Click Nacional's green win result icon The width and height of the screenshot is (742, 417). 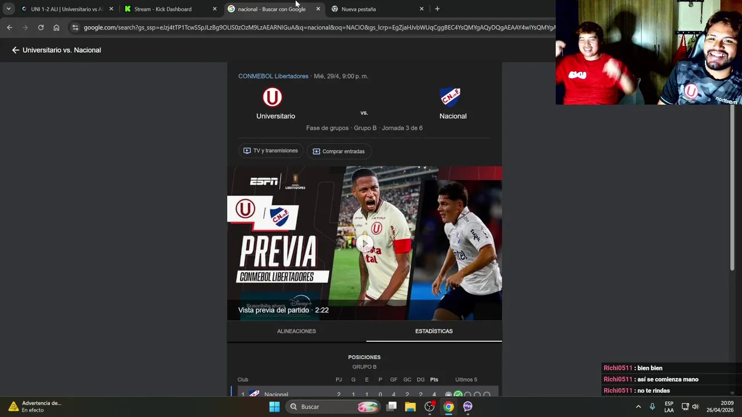[458, 394]
